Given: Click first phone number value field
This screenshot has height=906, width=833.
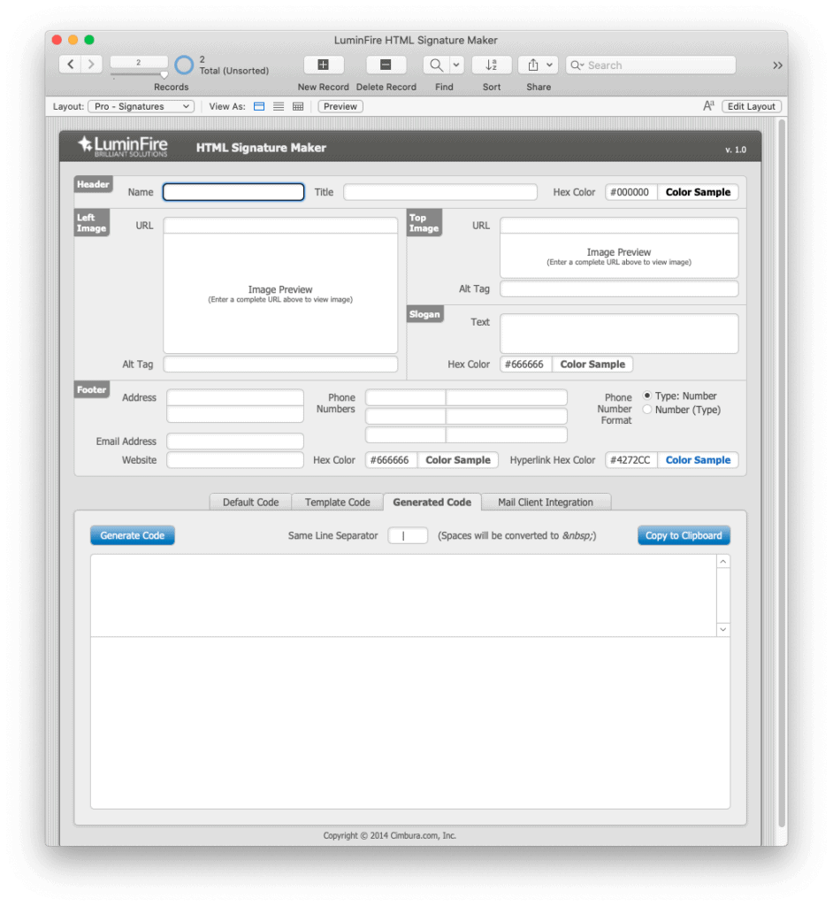Looking at the screenshot, I should 507,397.
